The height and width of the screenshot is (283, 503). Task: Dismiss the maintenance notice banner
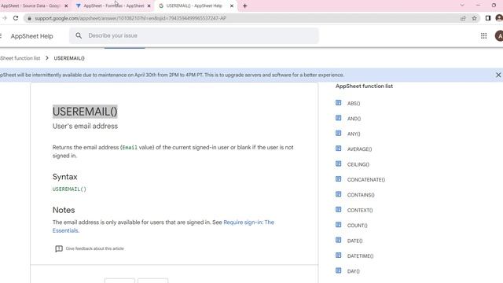[498, 75]
